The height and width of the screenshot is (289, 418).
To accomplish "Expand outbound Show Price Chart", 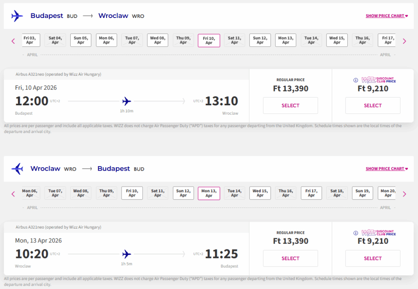I will click(386, 16).
